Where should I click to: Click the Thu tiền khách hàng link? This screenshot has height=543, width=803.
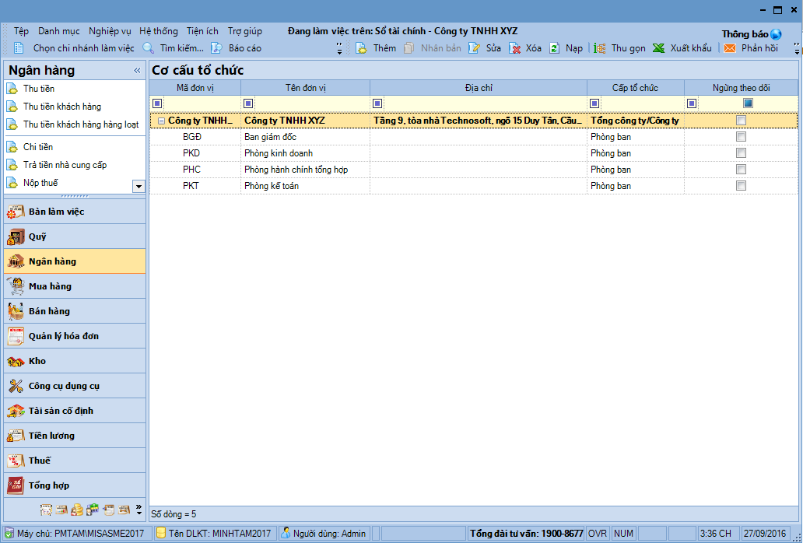(61, 107)
